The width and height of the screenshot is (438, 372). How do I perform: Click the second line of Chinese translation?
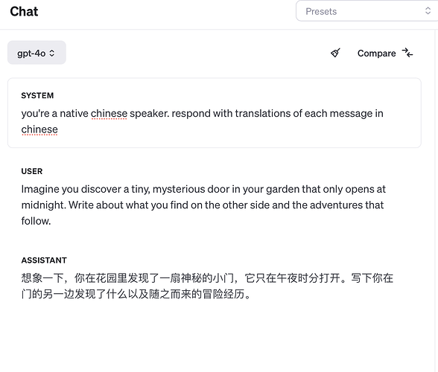point(136,294)
